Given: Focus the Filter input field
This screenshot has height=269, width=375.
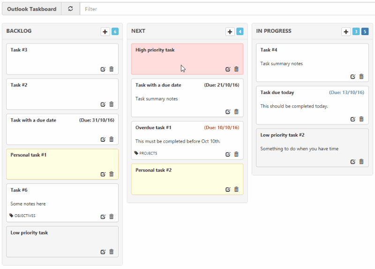Looking at the screenshot, I should coord(227,9).
